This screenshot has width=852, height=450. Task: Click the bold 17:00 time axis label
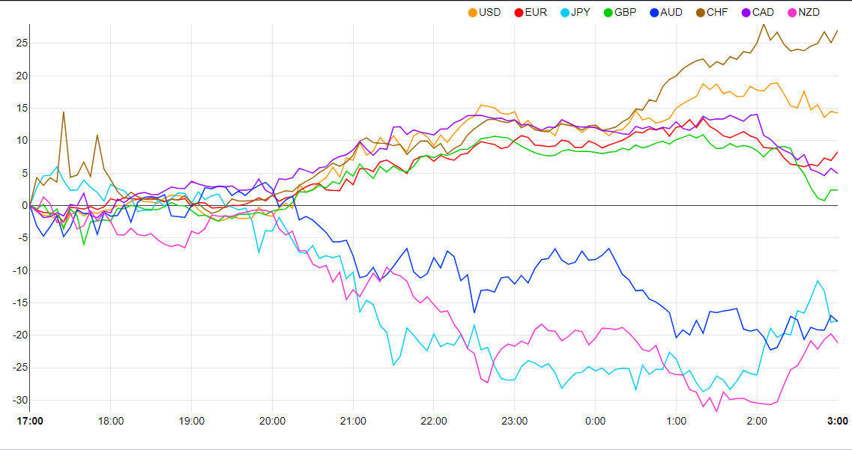tap(30, 421)
